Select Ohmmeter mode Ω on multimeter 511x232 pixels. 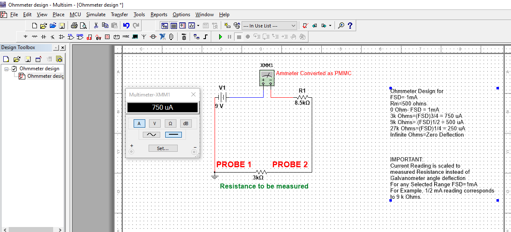[170, 123]
